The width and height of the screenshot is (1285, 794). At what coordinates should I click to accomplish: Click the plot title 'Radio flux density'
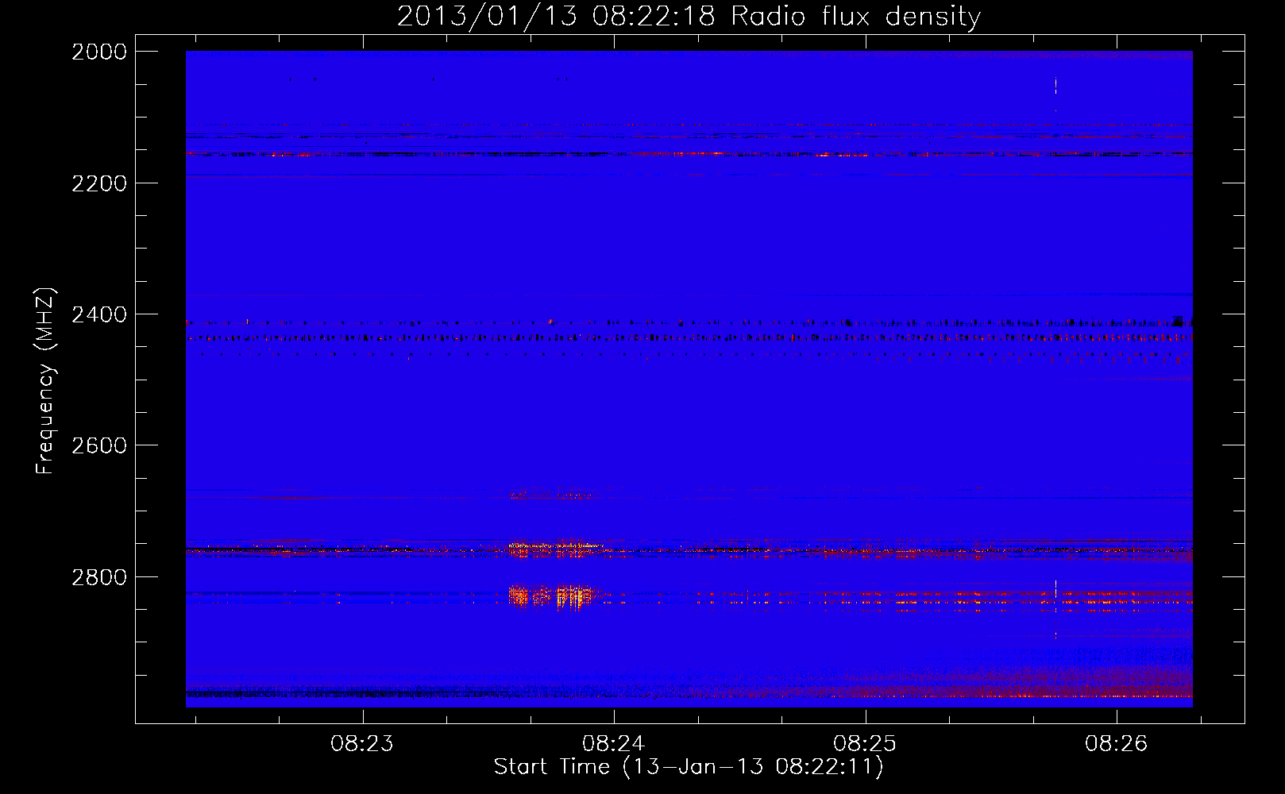(x=855, y=17)
